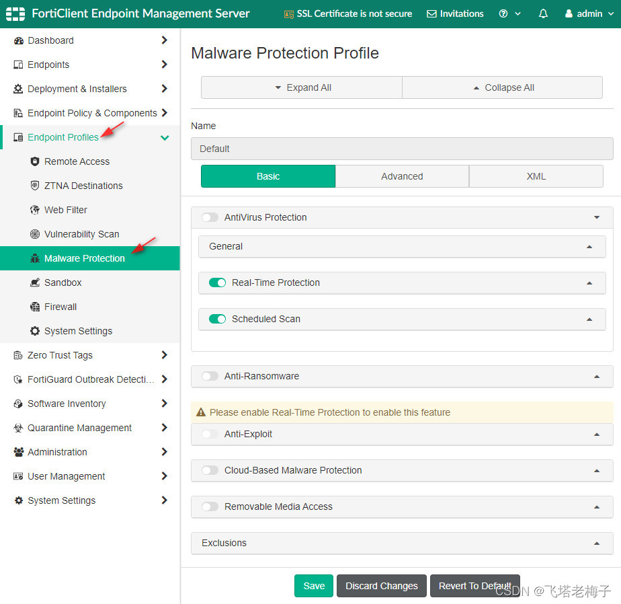The height and width of the screenshot is (604, 621).
Task: Open the notifications bell icon
Action: pos(543,13)
